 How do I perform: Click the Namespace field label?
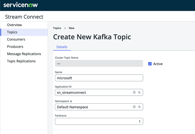pos(62,101)
